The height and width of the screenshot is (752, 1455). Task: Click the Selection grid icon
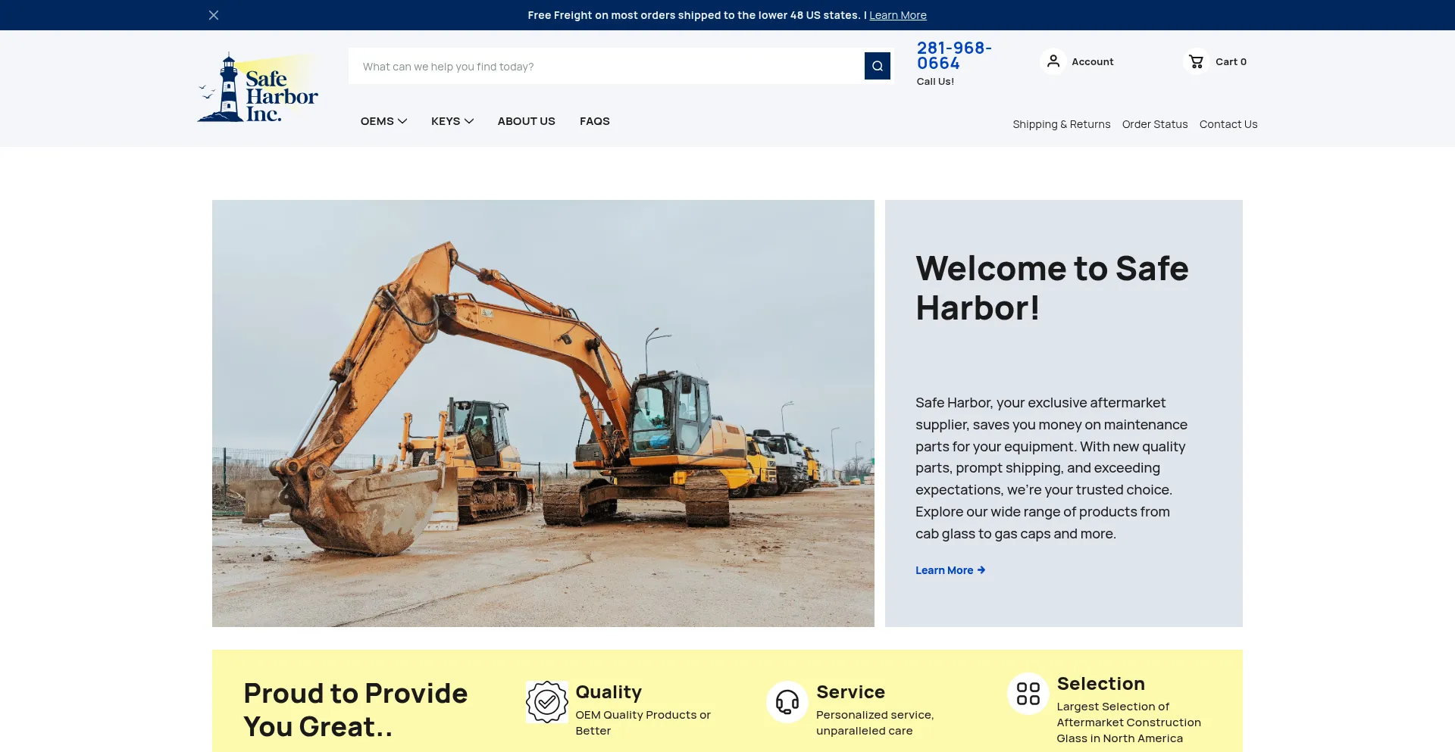click(x=1028, y=694)
